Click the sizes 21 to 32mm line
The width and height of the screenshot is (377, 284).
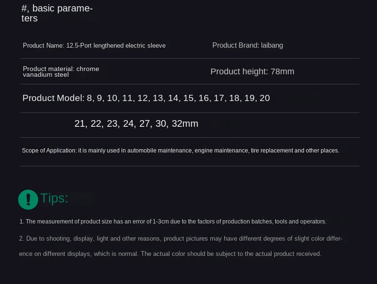(136, 124)
